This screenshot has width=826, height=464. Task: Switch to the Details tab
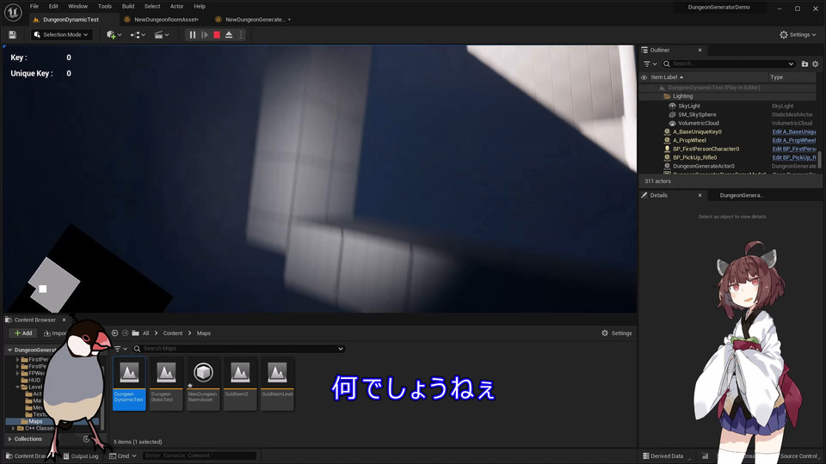pyautogui.click(x=658, y=195)
